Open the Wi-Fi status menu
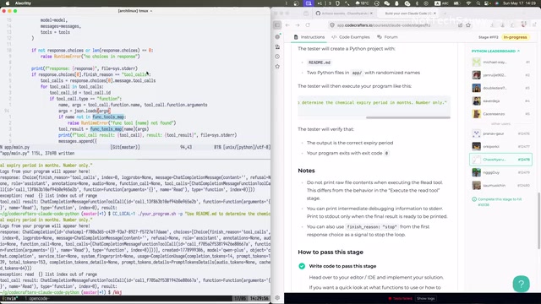Viewport: 541px width, 304px height. (x=468, y=3)
